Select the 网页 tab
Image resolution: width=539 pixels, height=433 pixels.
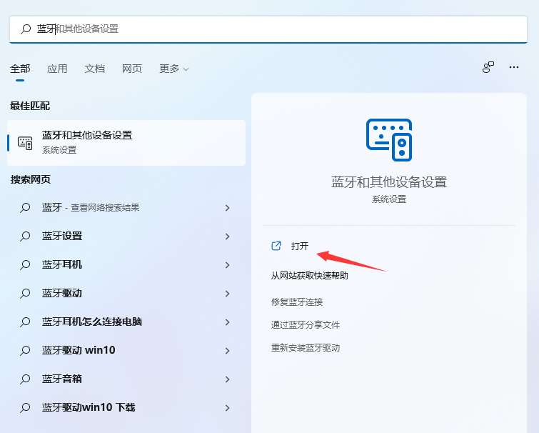[x=132, y=69]
